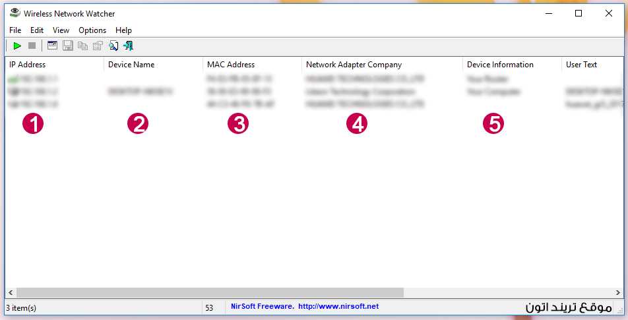The height and width of the screenshot is (320, 628).
Task: Open the Help menu
Action: [123, 30]
